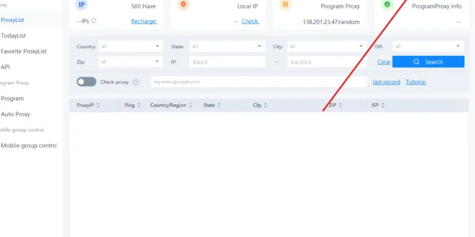Image resolution: width=475 pixels, height=237 pixels.
Task: Click the Local IP Check link
Action: [250, 21]
